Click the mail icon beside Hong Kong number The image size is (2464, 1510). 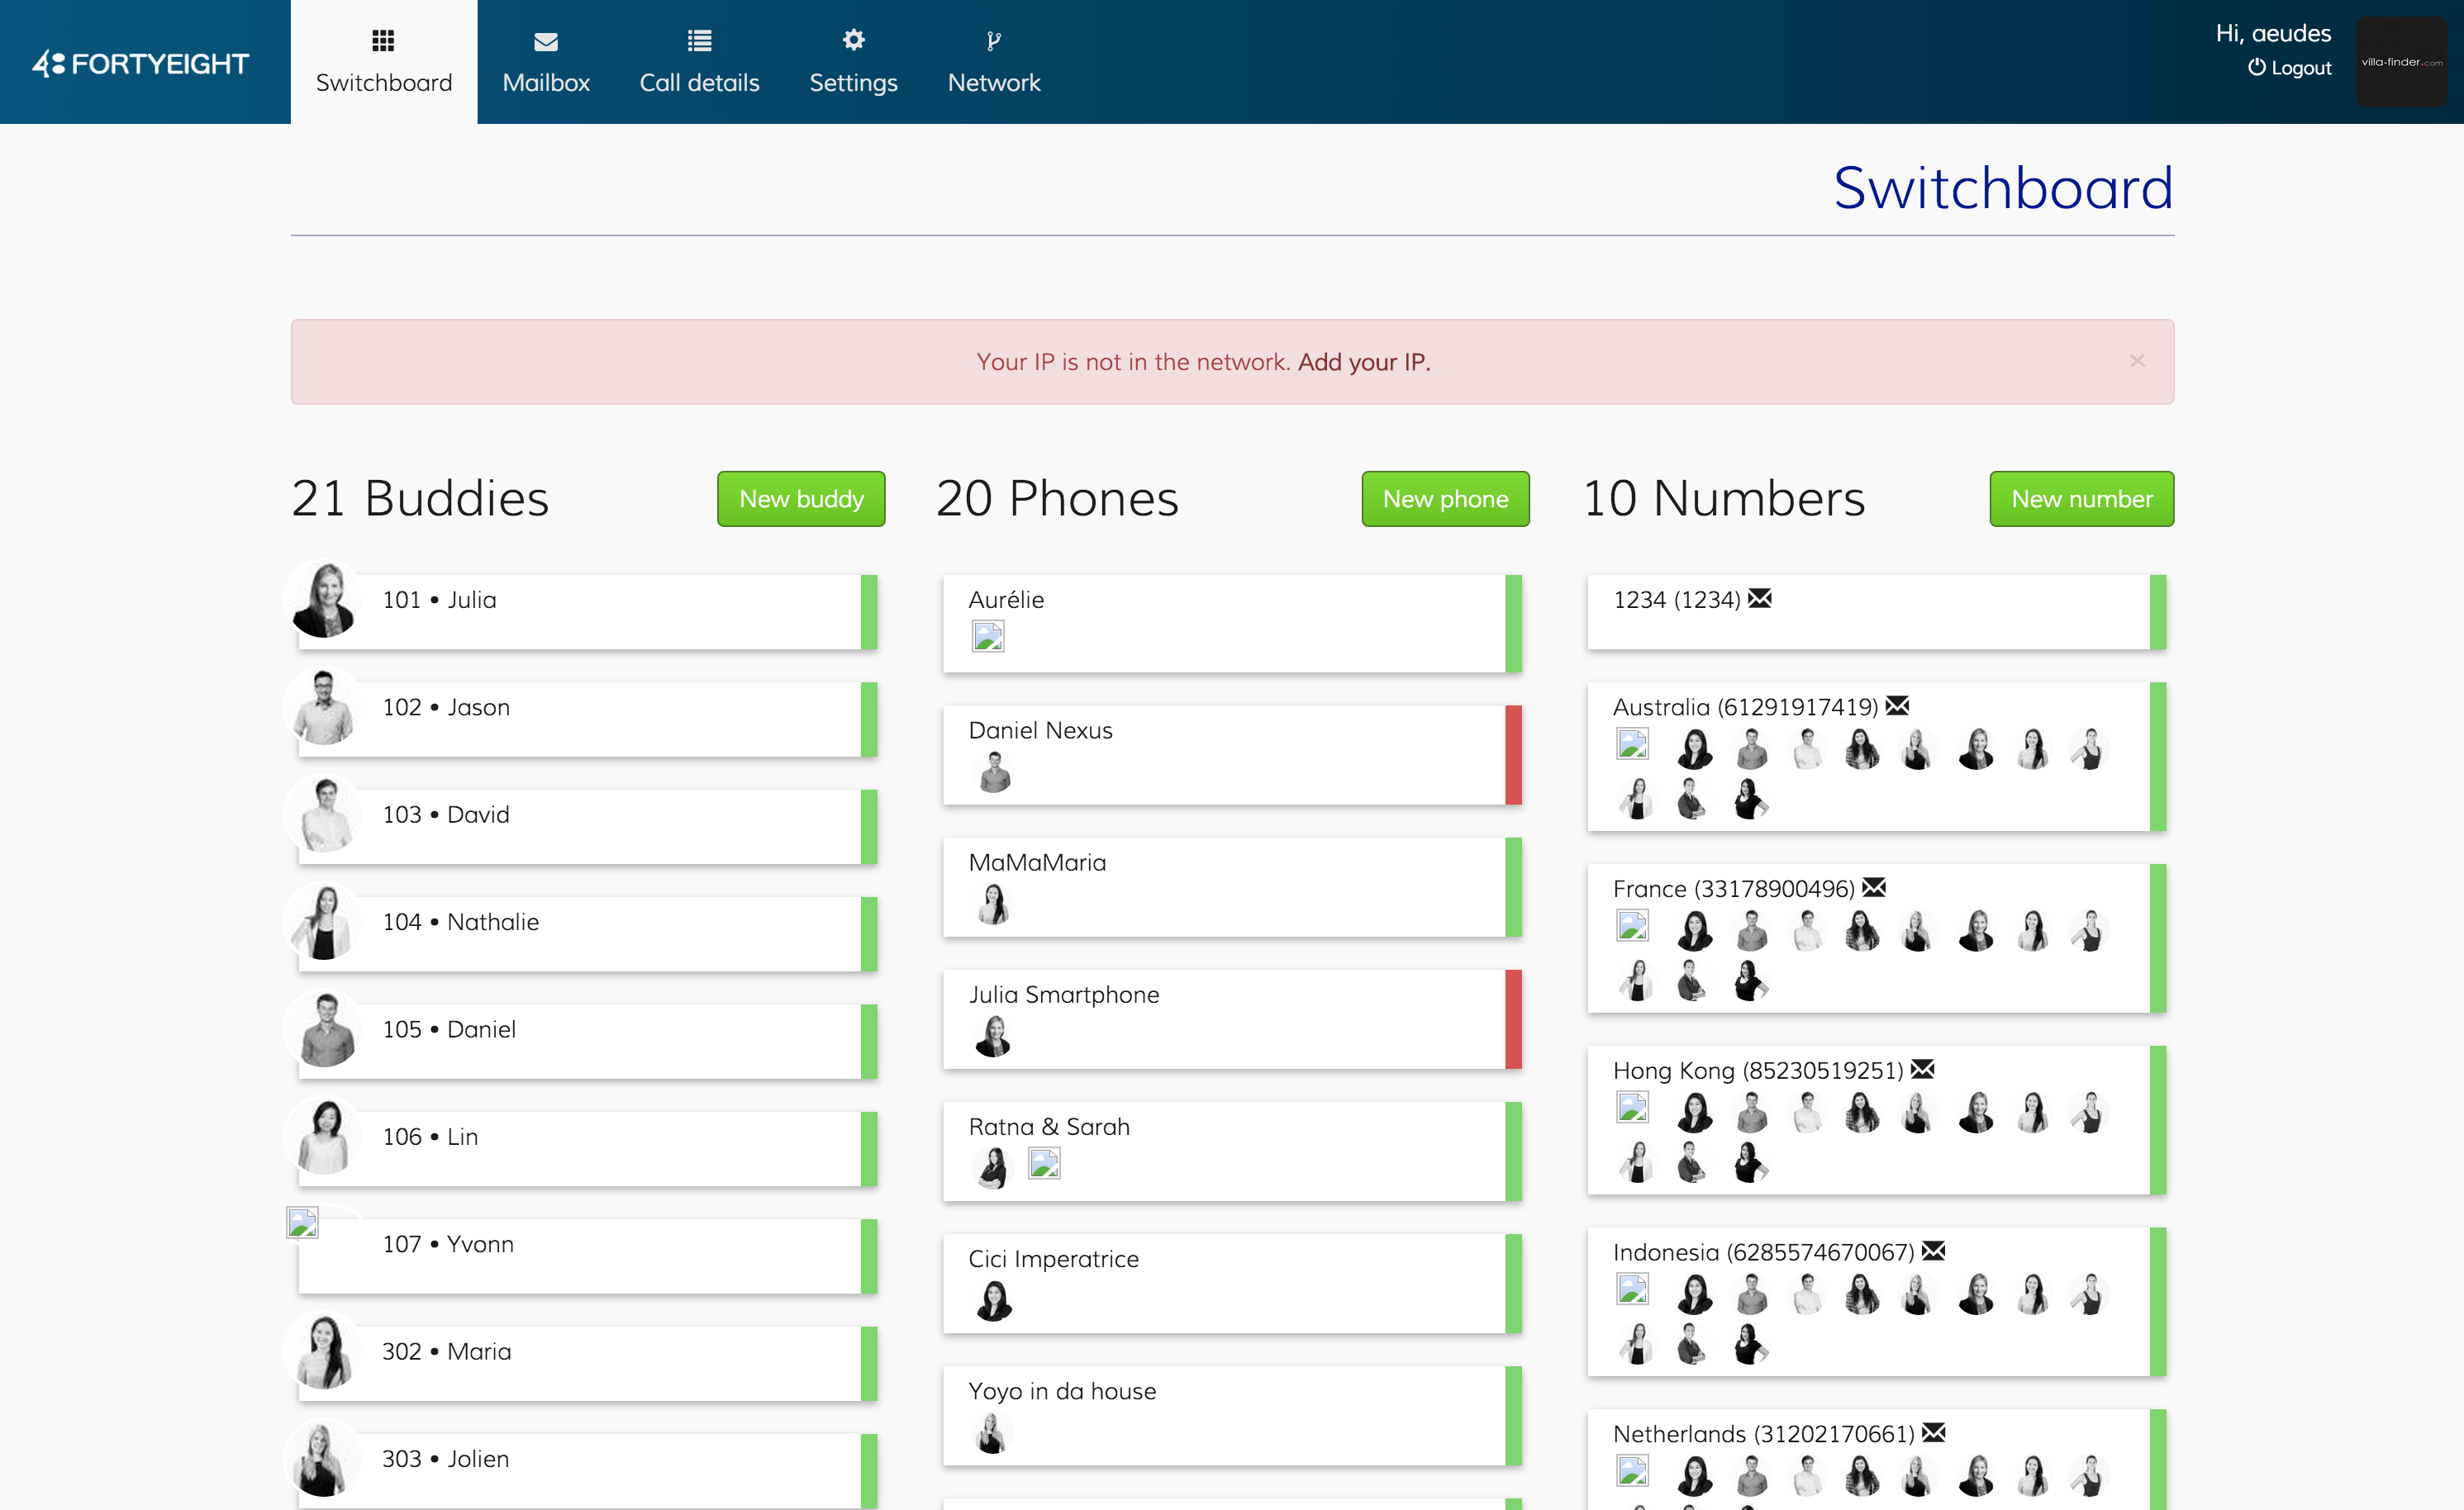1922,1069
